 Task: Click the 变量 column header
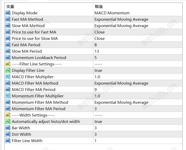pos(10,7)
